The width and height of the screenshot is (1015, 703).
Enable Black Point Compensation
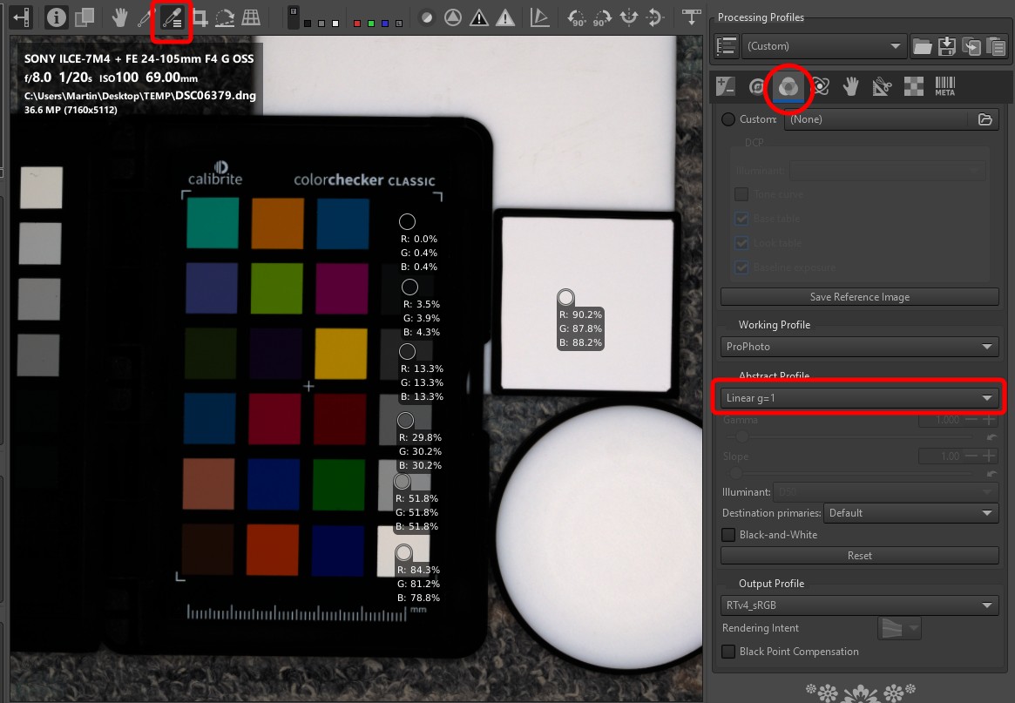tap(728, 652)
